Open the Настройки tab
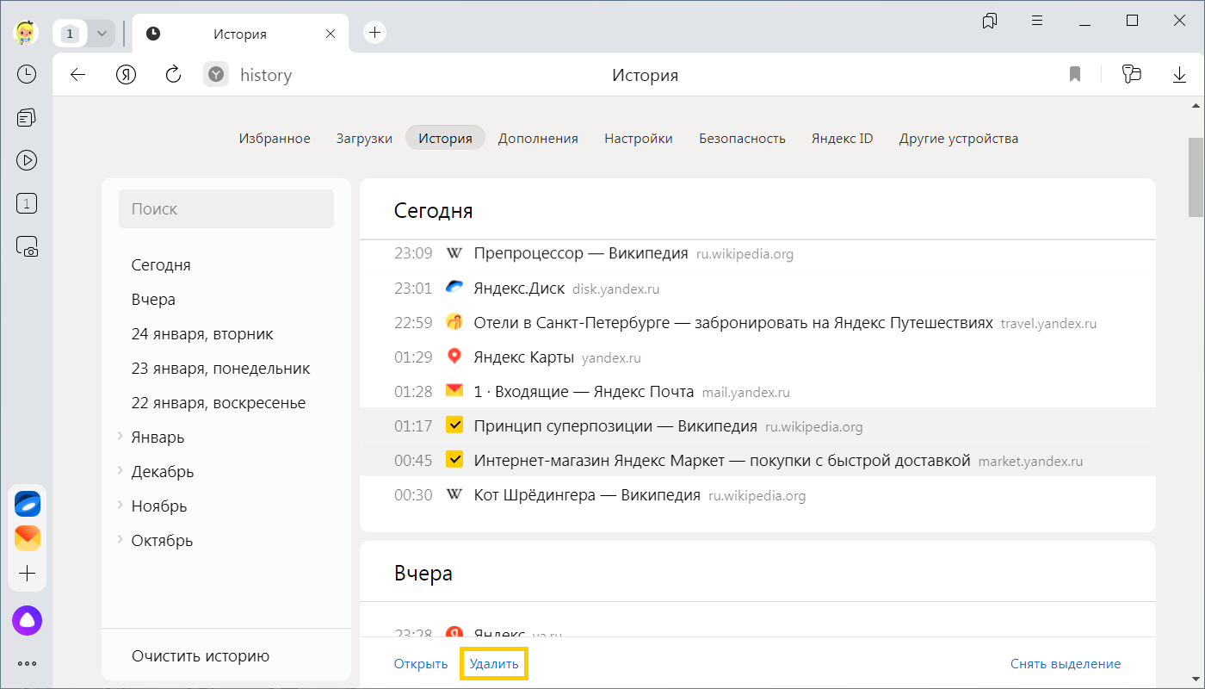This screenshot has width=1205, height=689. (x=639, y=138)
